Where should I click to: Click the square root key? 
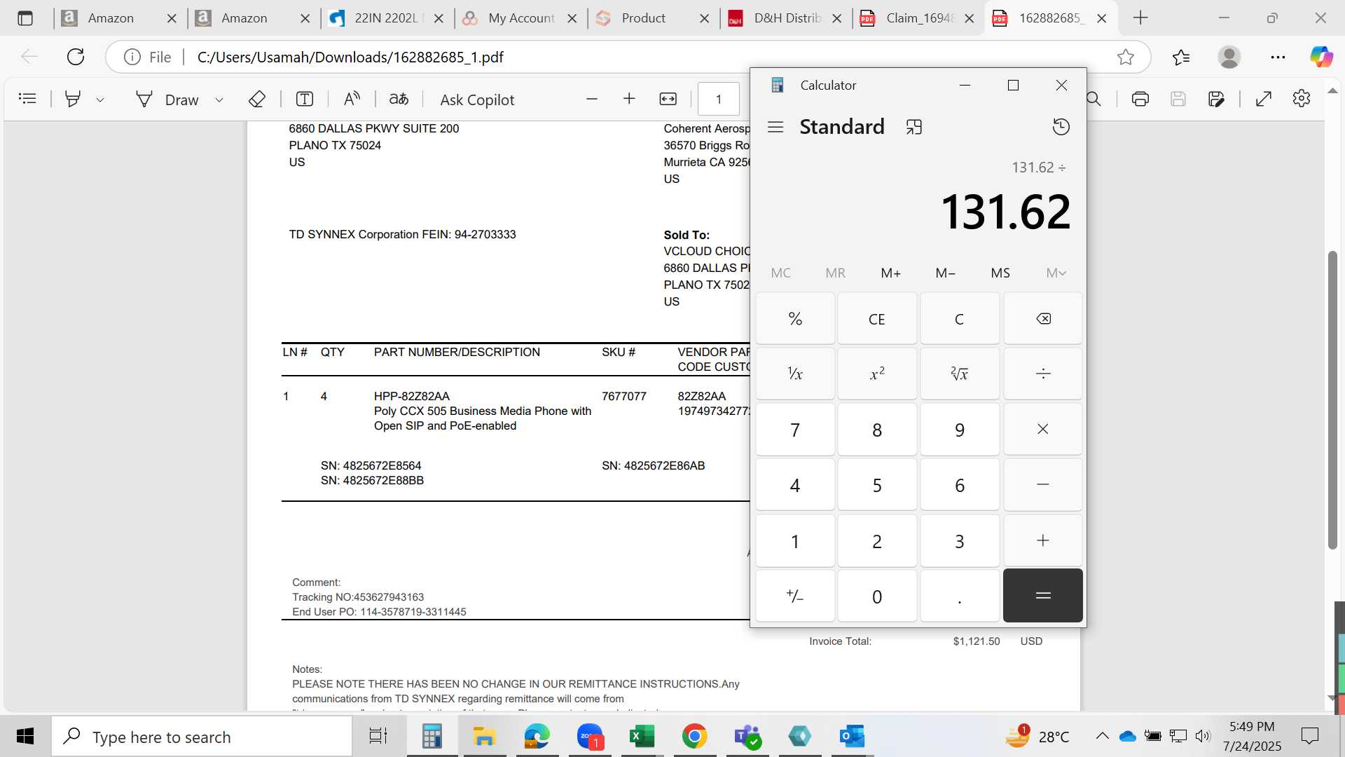coord(960,374)
